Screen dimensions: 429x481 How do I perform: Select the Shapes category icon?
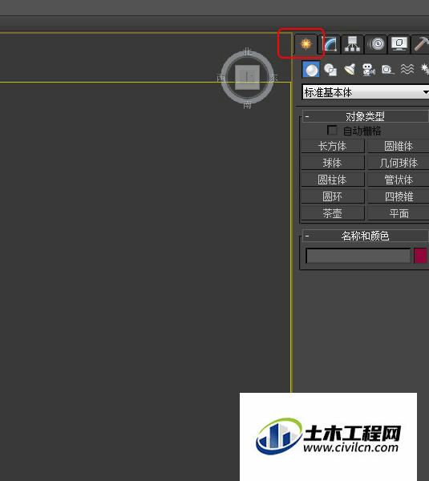pyautogui.click(x=330, y=70)
